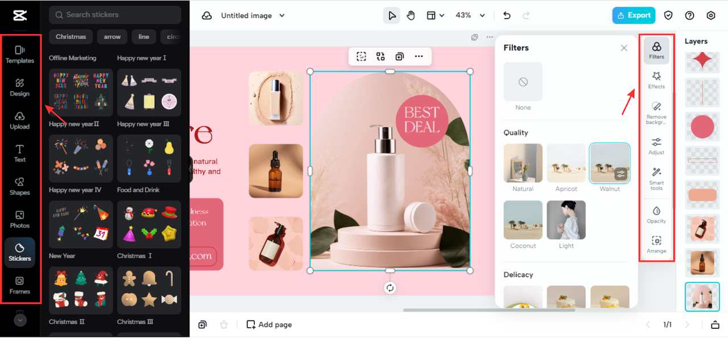Open the Design panel
Screen dimensions: 728x338
(x=20, y=87)
